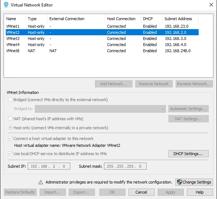Sort by External Connection column header
Viewport: 217px width, 199px height.
pos(76,19)
